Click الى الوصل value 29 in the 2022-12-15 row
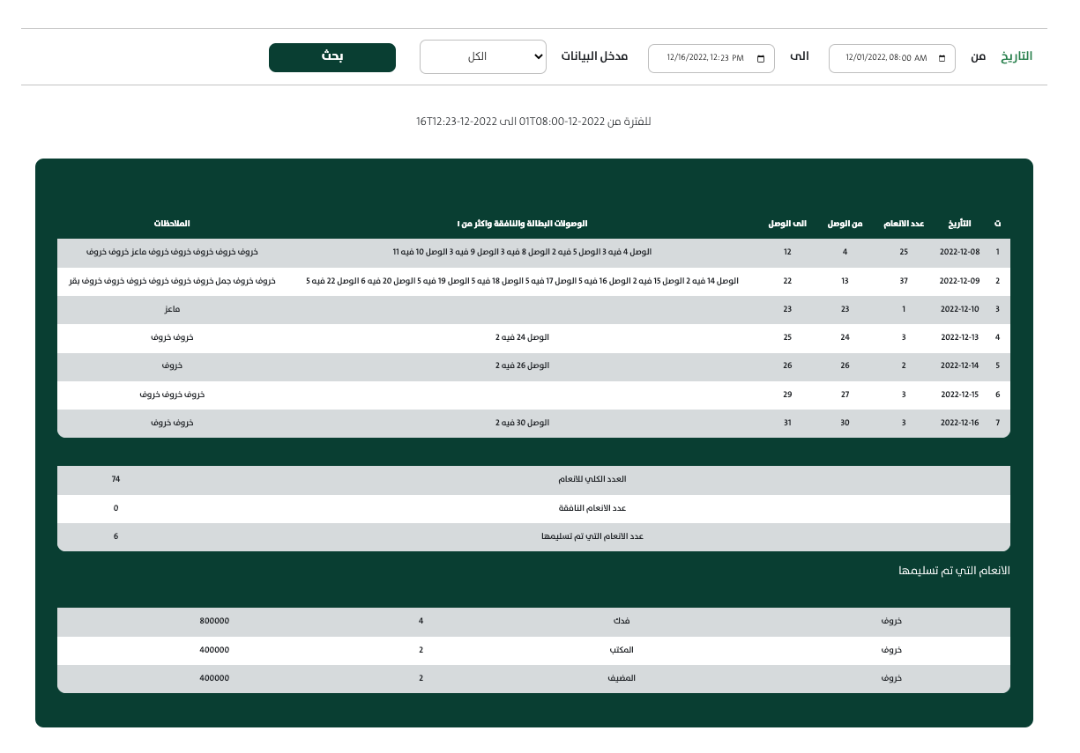Screen dimensions: 1080x753 787,395
